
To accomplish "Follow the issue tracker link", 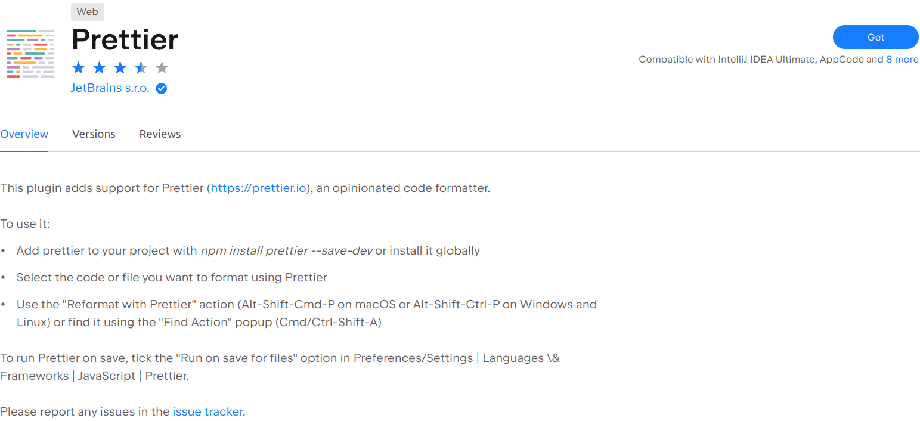I will [x=207, y=412].
